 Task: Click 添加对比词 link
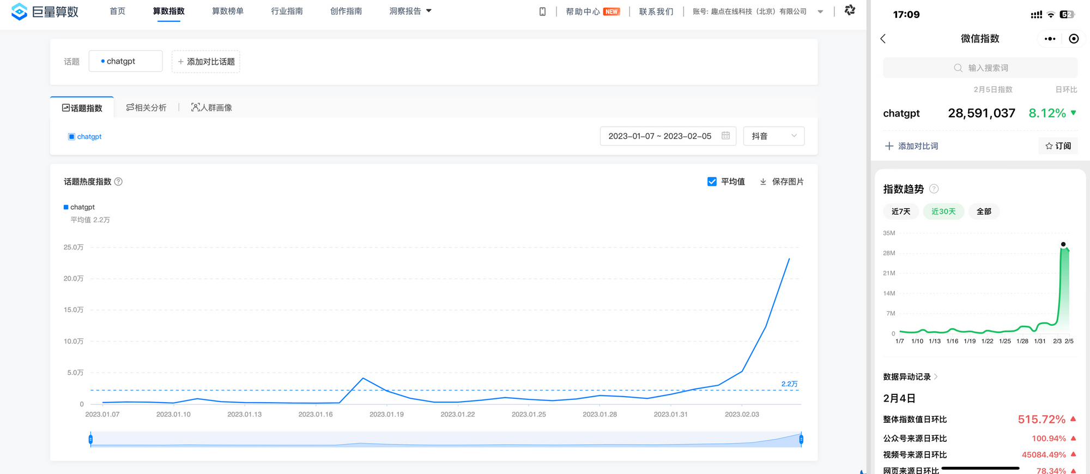click(x=911, y=146)
